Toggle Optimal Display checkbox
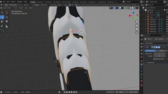 [154, 59]
